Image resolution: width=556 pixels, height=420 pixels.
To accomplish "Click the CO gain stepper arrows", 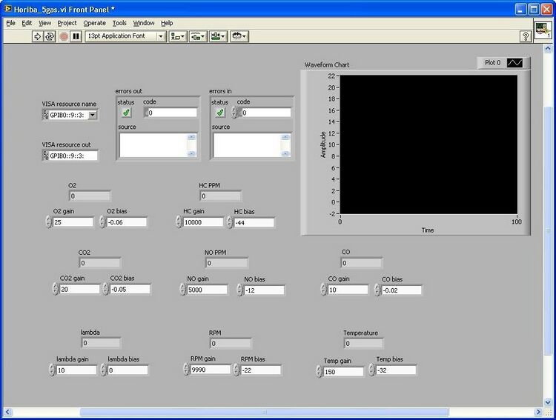I will (323, 290).
